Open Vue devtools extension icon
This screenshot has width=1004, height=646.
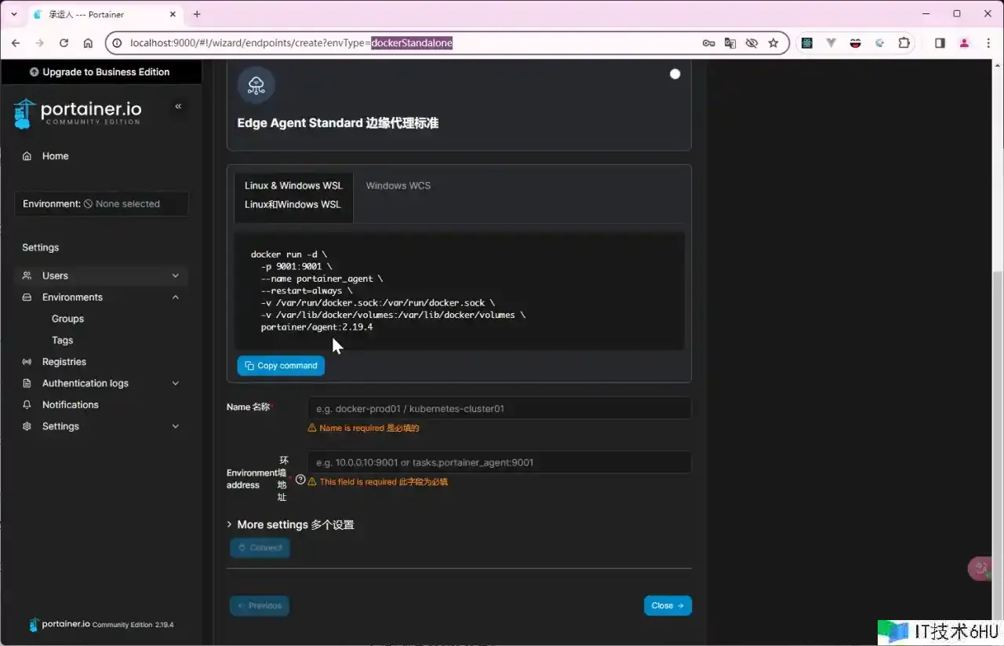pos(831,43)
